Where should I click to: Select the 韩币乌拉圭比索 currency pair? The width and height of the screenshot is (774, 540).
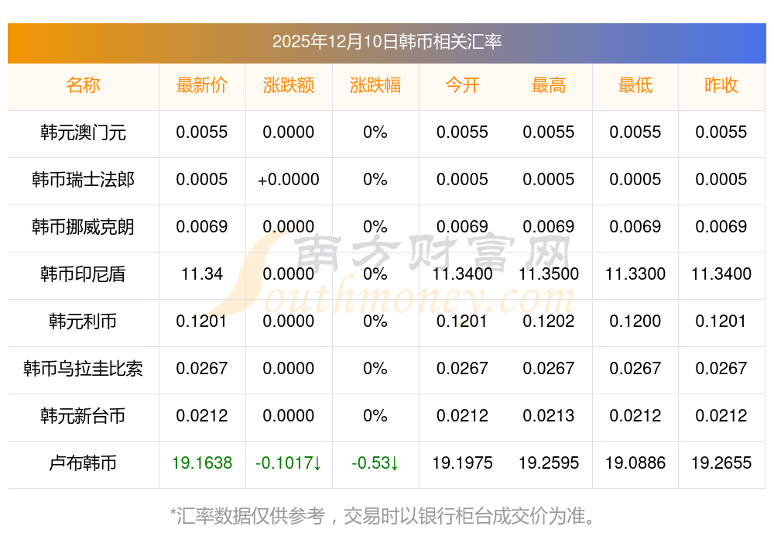coord(83,369)
